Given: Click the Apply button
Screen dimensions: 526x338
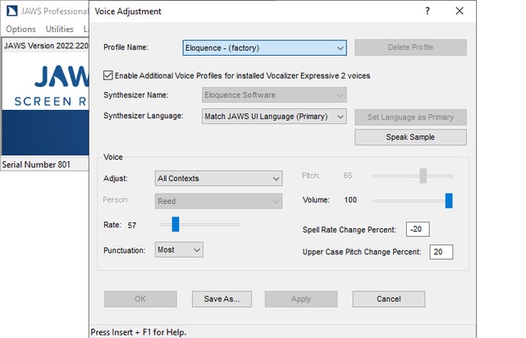Looking at the screenshot, I should 300,299.
